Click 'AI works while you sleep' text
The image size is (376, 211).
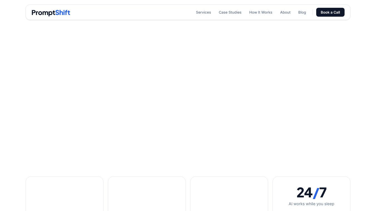tap(311, 204)
